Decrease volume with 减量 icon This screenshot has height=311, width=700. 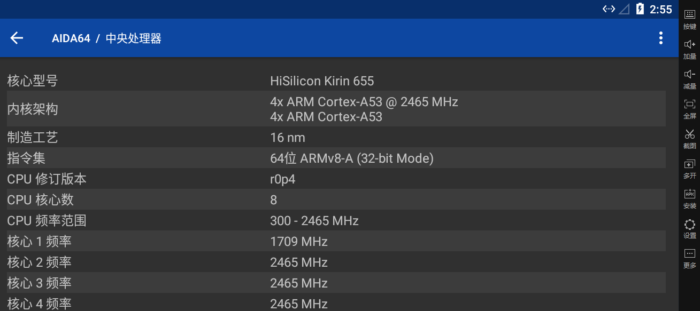point(690,79)
